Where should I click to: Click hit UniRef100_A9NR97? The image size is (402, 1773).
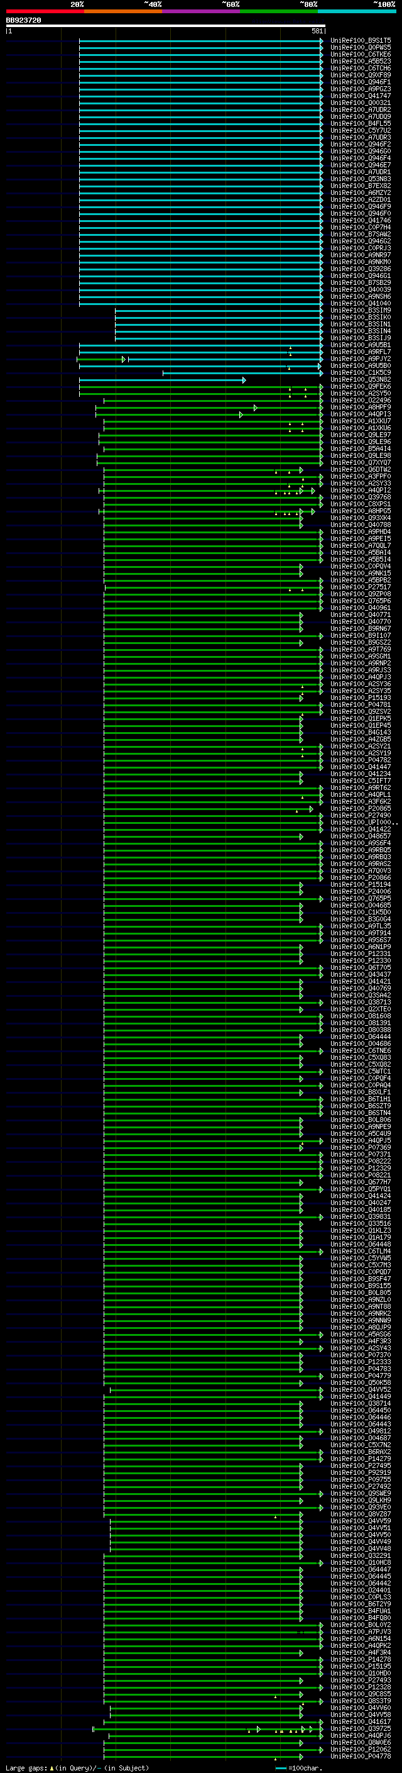pyautogui.click(x=361, y=255)
